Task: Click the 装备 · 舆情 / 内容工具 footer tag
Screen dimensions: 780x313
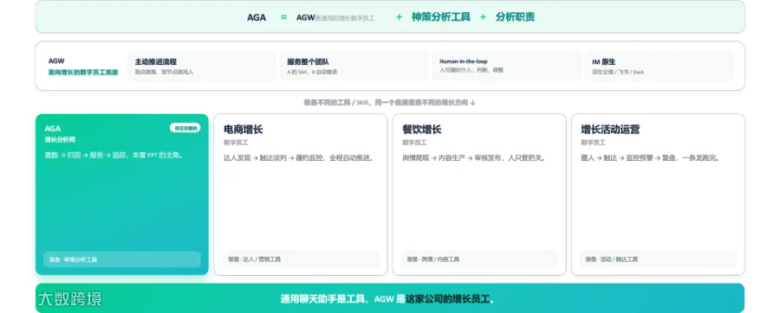Action: (479, 259)
